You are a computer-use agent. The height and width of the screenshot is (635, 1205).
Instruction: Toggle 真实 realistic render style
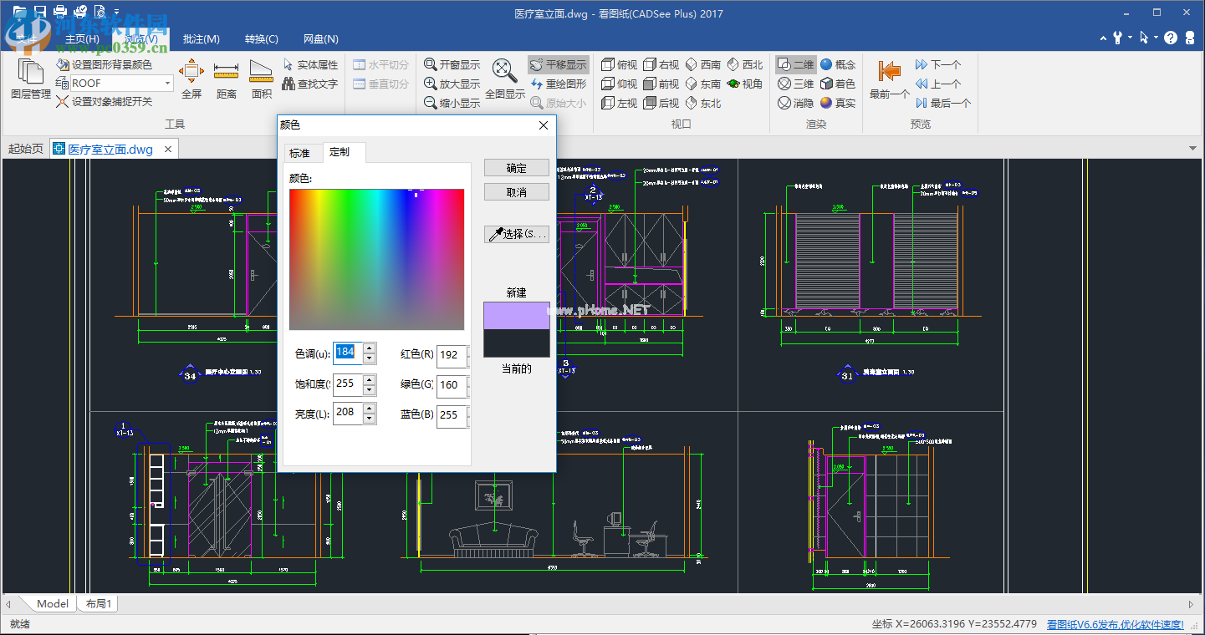click(x=838, y=103)
